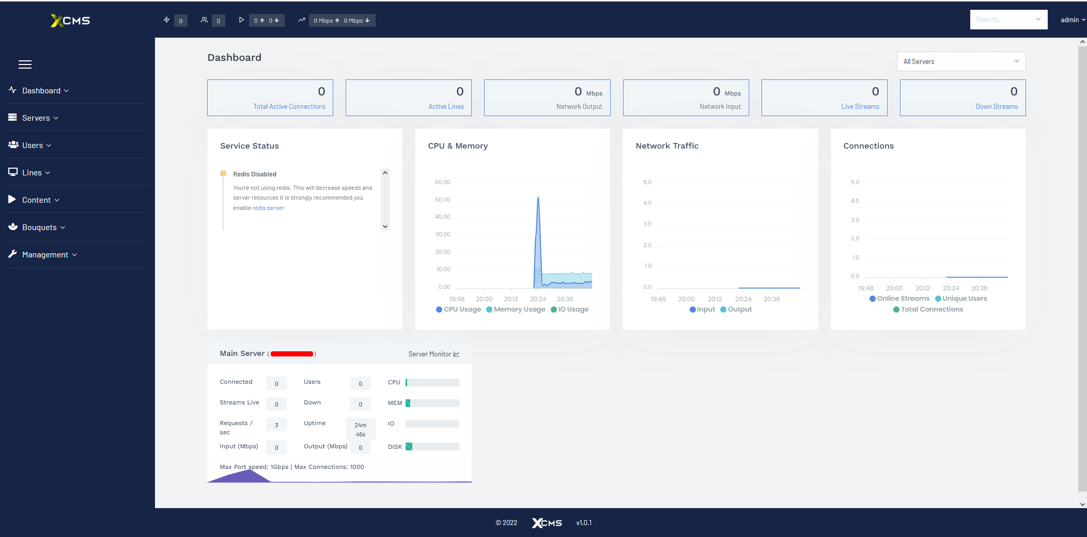Expand the Lines menu chevron
This screenshot has height=537, width=1087.
coord(48,173)
